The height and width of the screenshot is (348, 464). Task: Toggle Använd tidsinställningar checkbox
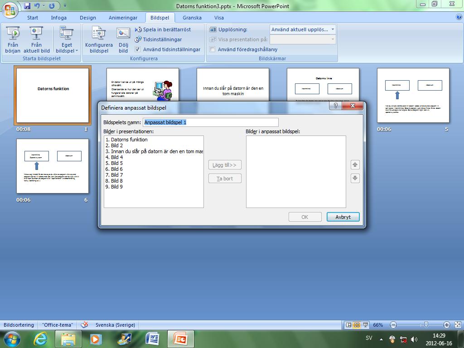(x=137, y=49)
